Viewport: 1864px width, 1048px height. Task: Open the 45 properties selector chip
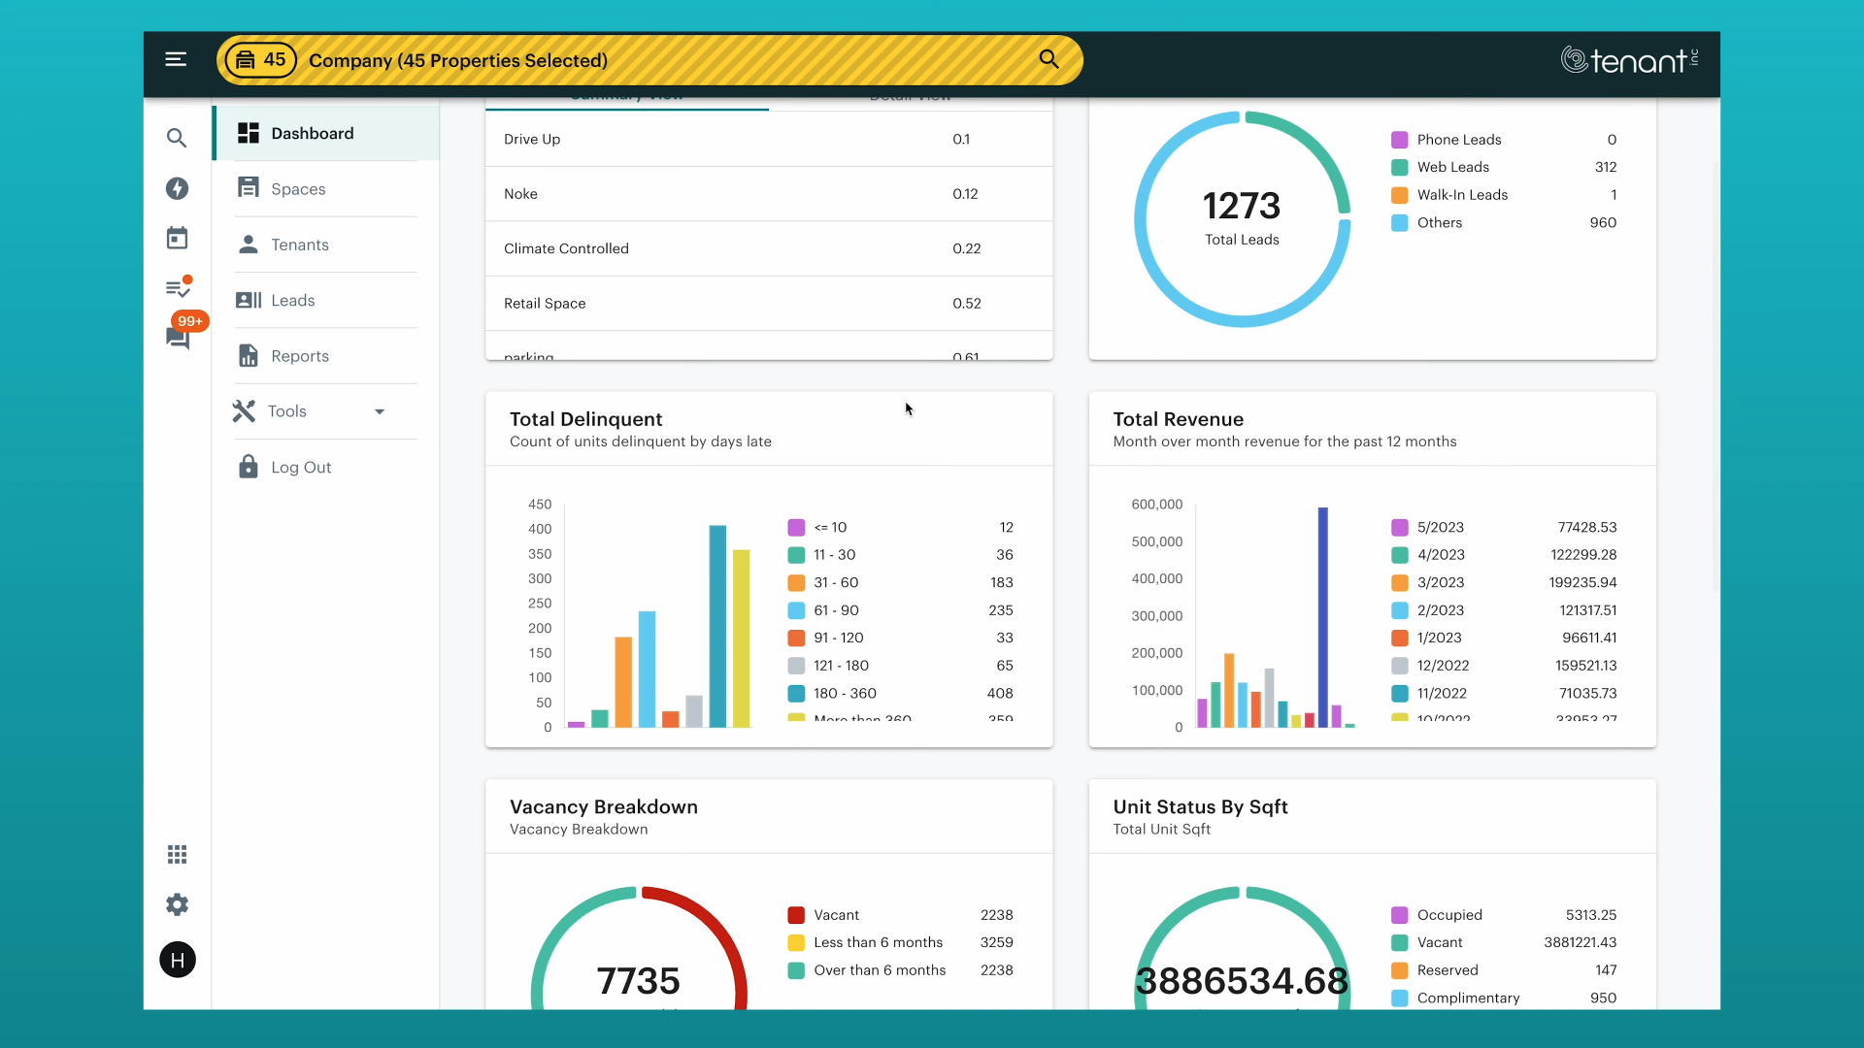click(259, 59)
